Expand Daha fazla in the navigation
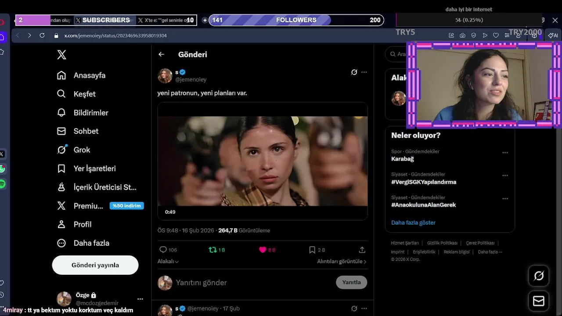This screenshot has width=562, height=316. (x=83, y=243)
